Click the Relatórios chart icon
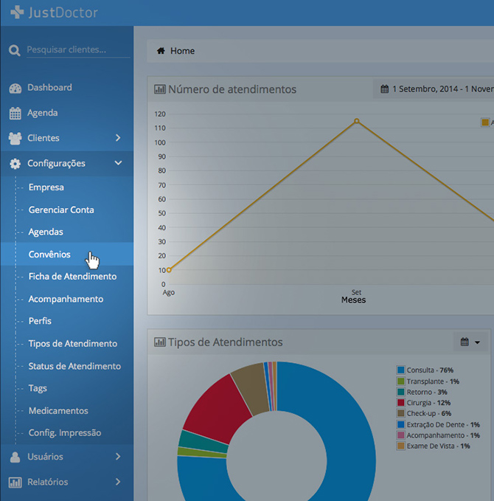The width and height of the screenshot is (494, 501). 15,482
